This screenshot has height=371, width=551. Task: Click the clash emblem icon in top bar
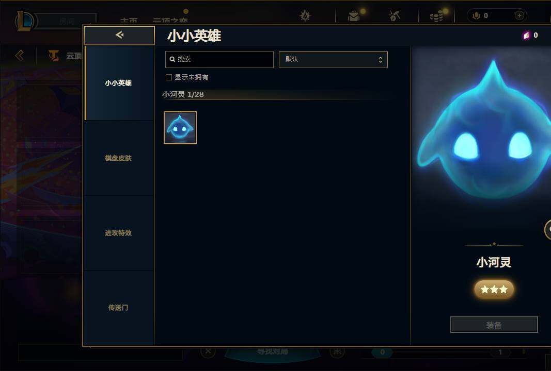point(305,16)
